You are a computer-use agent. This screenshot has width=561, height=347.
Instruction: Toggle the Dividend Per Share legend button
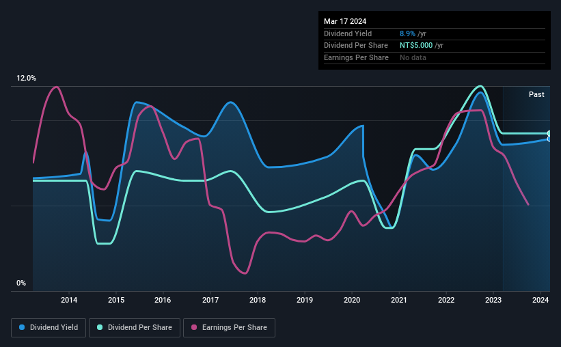click(135, 328)
